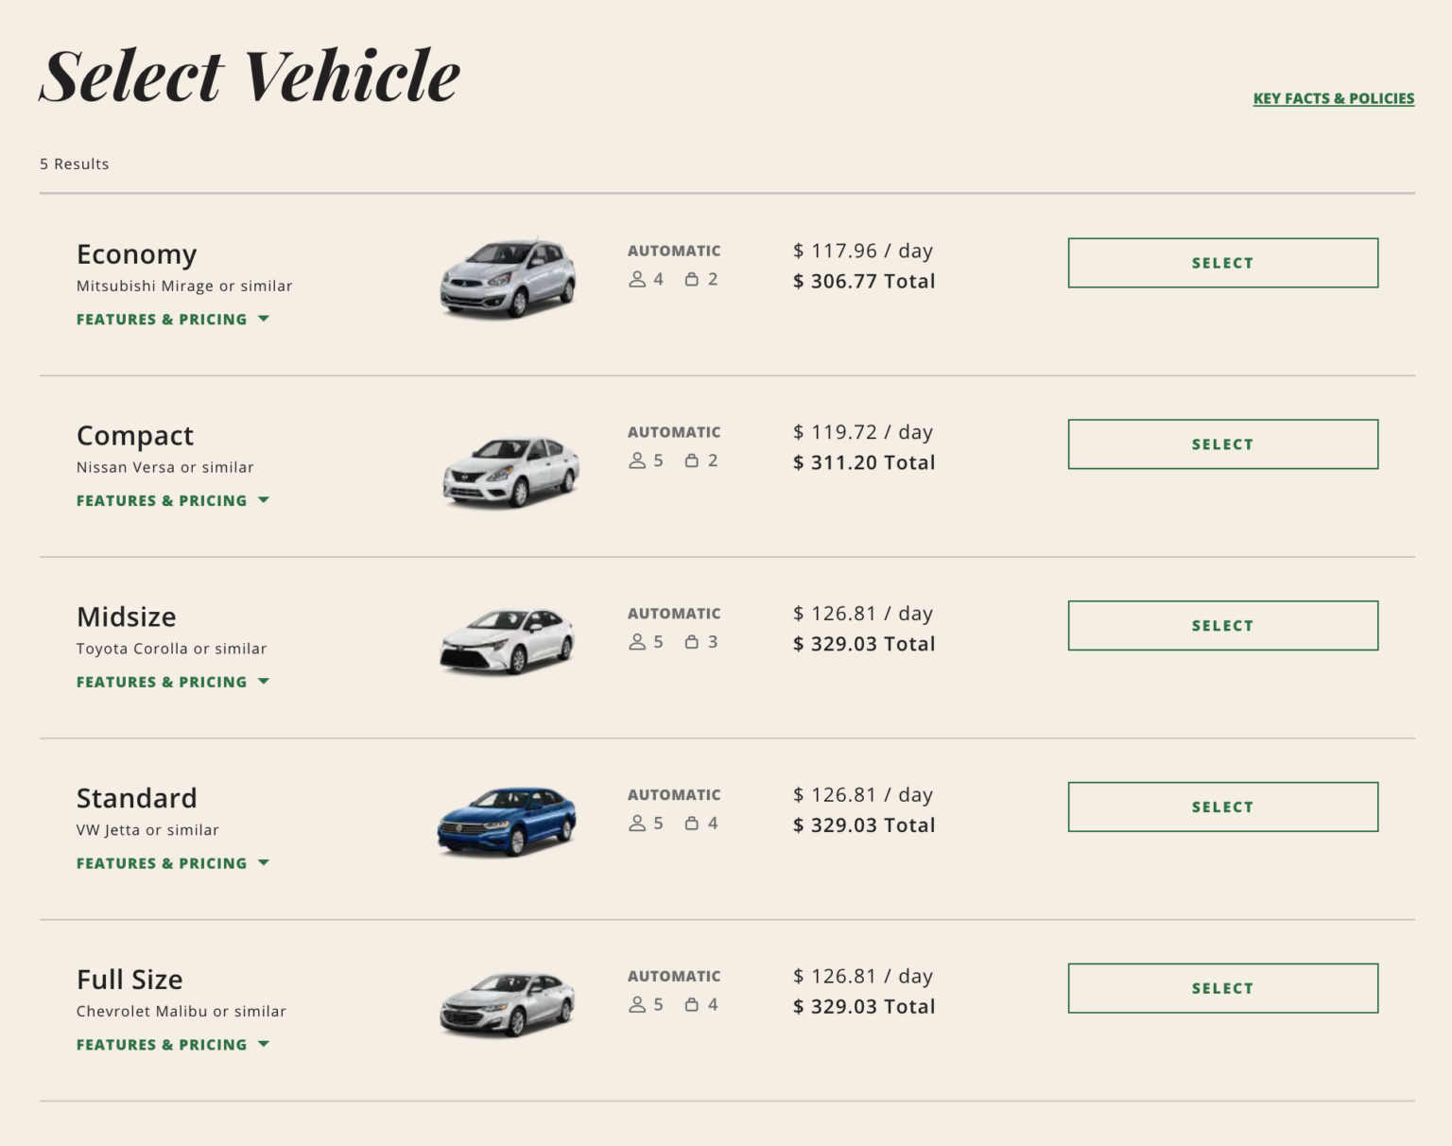The height and width of the screenshot is (1146, 1452).
Task: Click the Toyota Corolla car photo
Action: click(x=506, y=641)
